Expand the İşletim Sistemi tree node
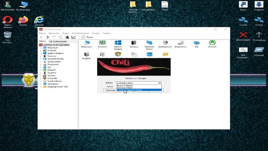Viewport: 268px width, 151px height. click(x=41, y=53)
